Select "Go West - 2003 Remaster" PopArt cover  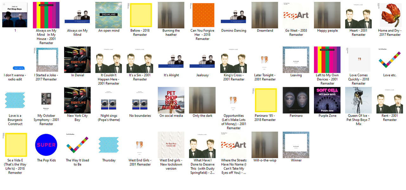coord(296,15)
